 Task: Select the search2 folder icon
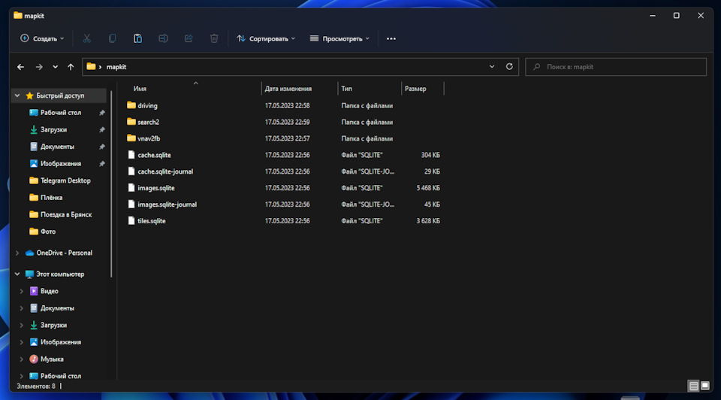(131, 122)
